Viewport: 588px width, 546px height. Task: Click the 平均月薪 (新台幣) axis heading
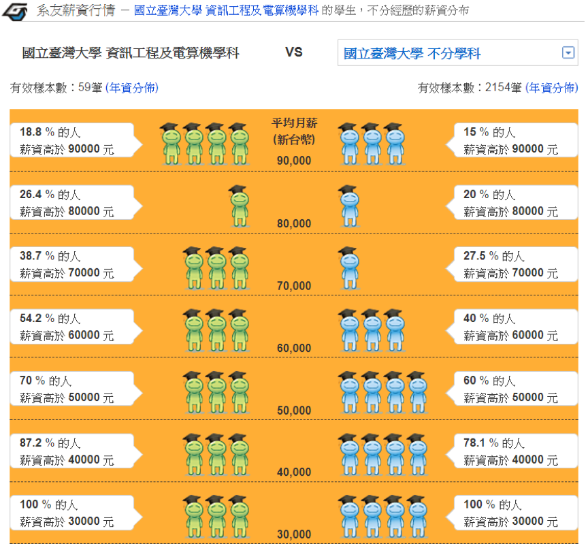point(295,131)
